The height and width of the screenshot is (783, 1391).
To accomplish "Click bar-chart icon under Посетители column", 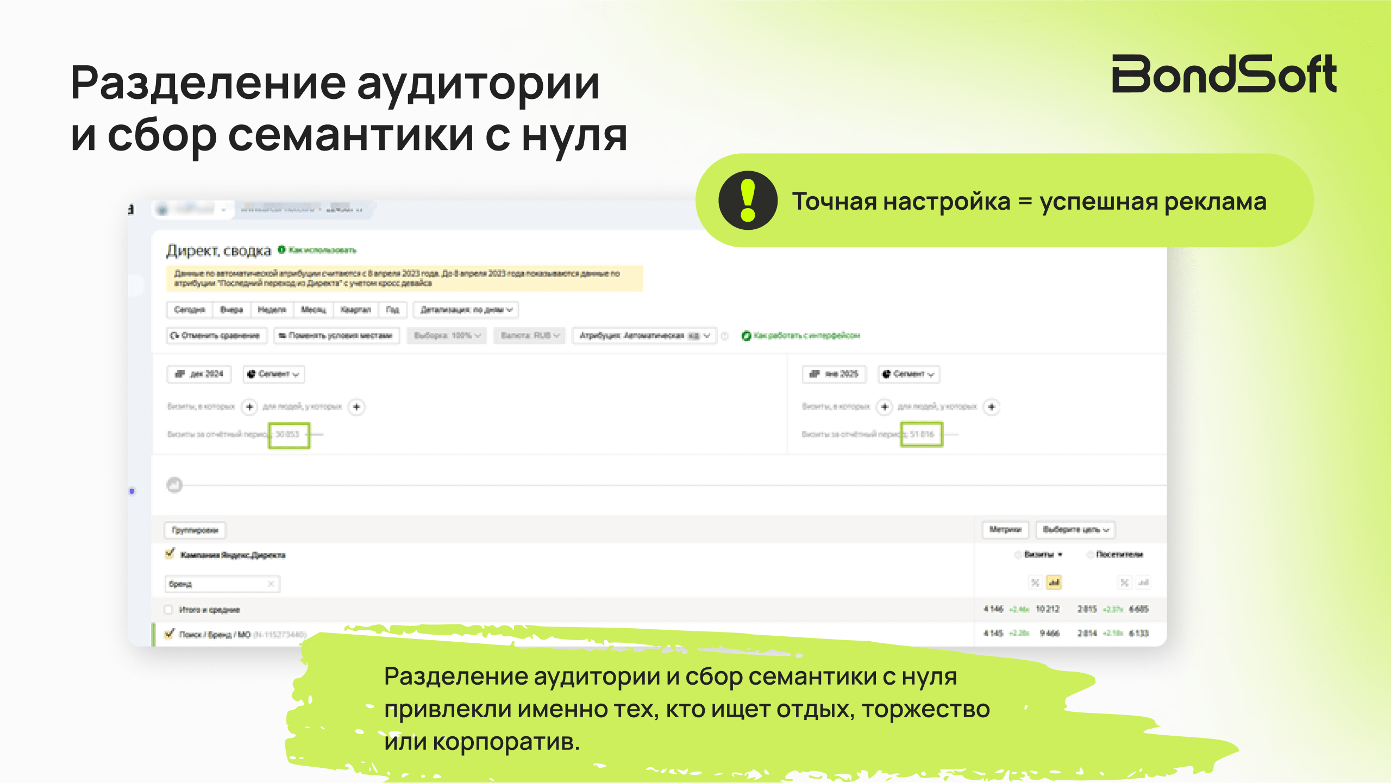I will (1143, 582).
